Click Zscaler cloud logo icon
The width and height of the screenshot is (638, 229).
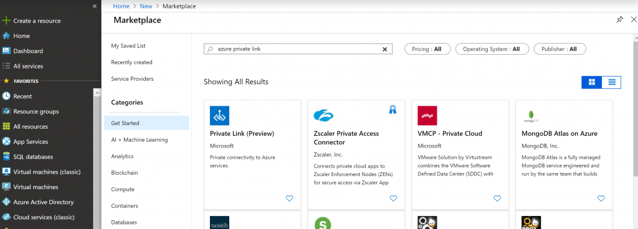[323, 116]
